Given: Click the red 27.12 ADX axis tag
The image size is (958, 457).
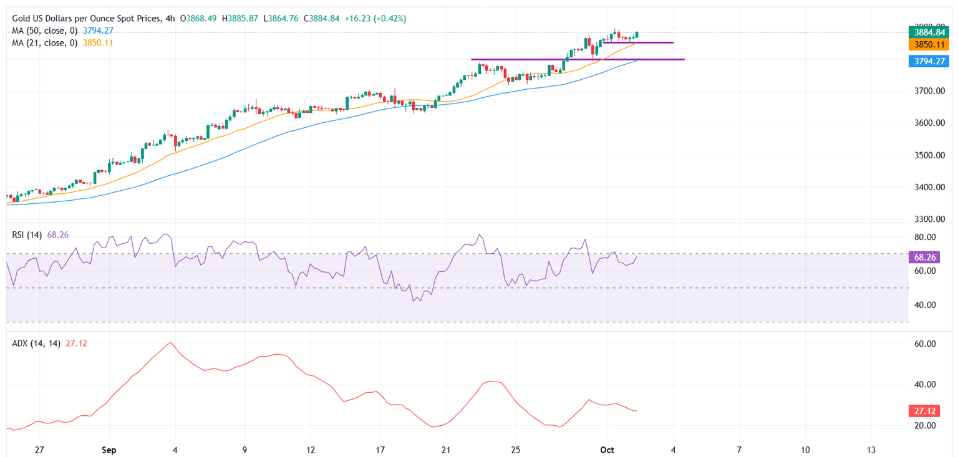Looking at the screenshot, I should pos(930,411).
